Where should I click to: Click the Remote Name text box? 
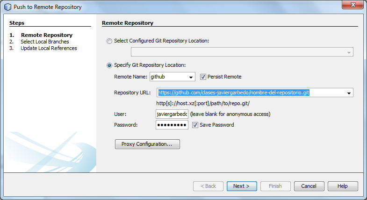point(167,77)
